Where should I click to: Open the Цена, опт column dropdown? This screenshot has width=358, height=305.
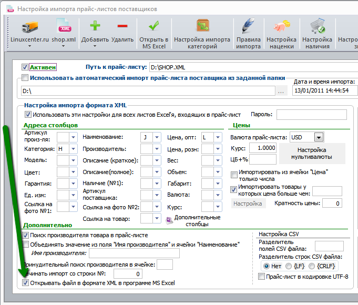(x=218, y=137)
